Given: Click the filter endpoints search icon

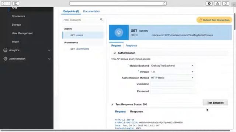Looking at the screenshot, I should [101, 19].
